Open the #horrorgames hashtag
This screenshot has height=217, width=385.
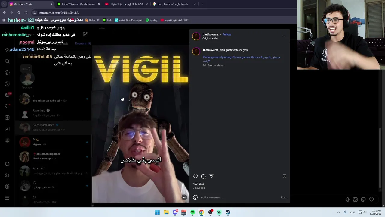241,57
